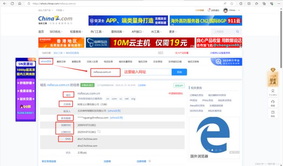Screen dimensions: 283x166
Task: Click the .net suffix lookup link
Action: pos(127,98)
